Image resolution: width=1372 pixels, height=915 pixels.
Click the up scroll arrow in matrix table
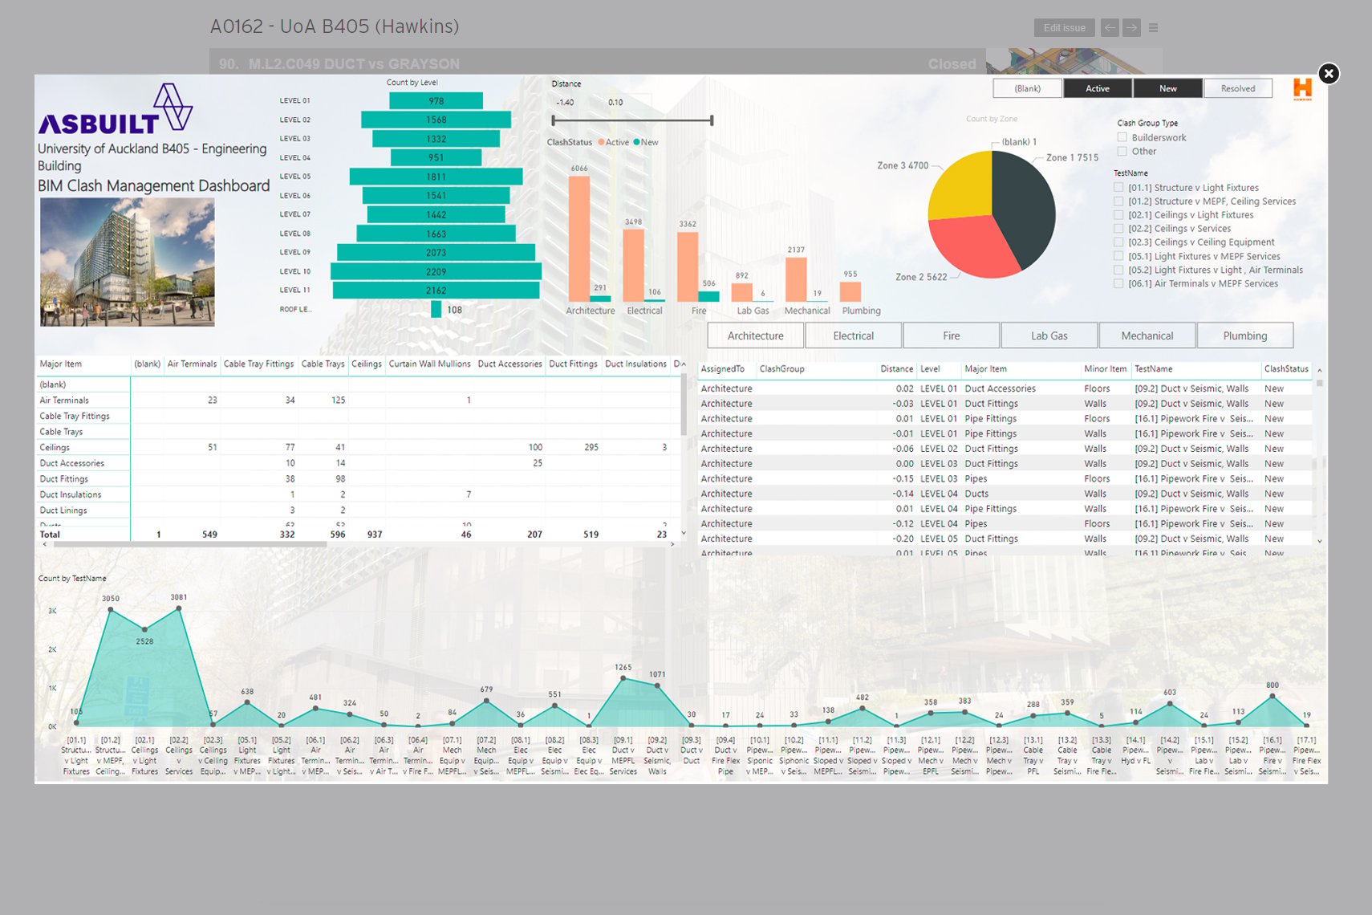tap(684, 364)
